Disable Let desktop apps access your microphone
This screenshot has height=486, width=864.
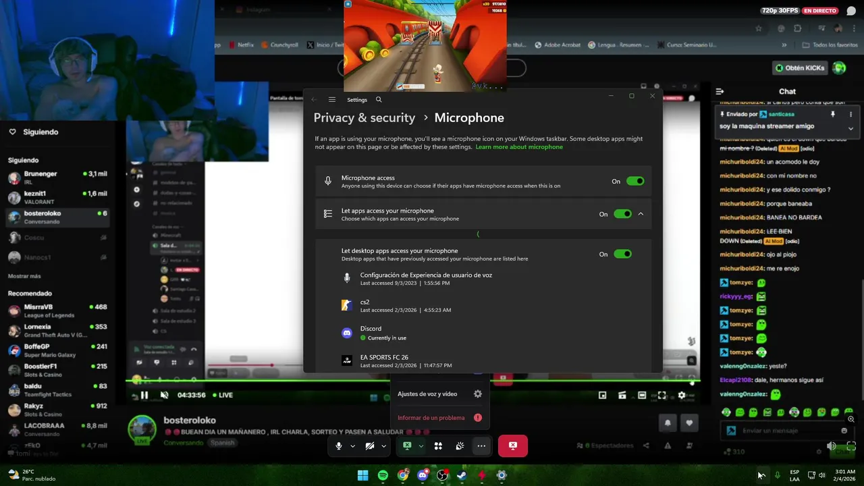tap(622, 254)
